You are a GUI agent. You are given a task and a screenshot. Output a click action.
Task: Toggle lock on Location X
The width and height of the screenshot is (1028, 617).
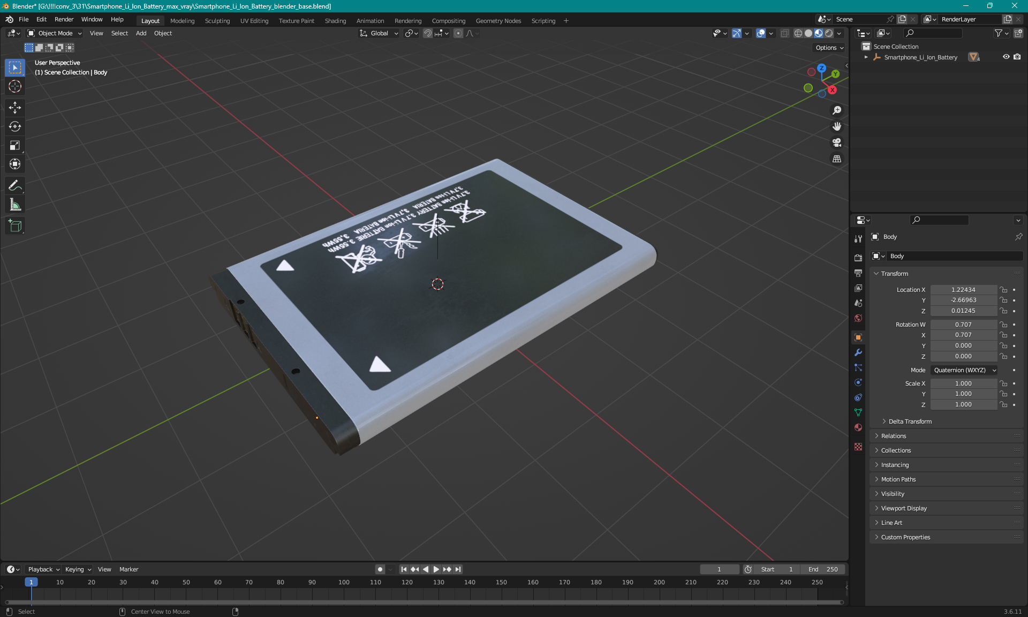tap(1003, 290)
